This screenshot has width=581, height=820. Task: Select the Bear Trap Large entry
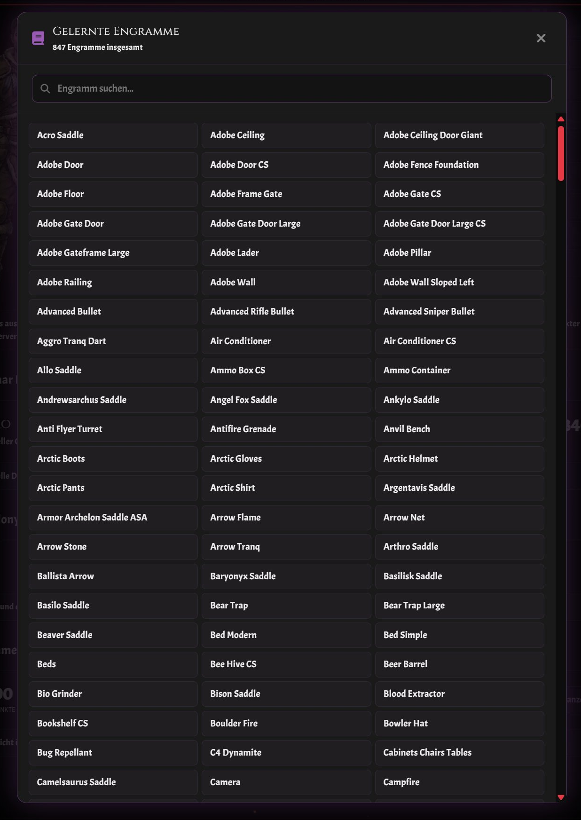tap(459, 606)
